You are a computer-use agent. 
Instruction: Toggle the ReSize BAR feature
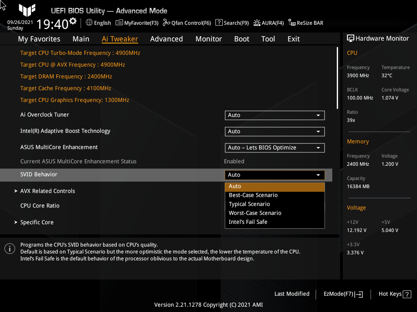tap(305, 23)
